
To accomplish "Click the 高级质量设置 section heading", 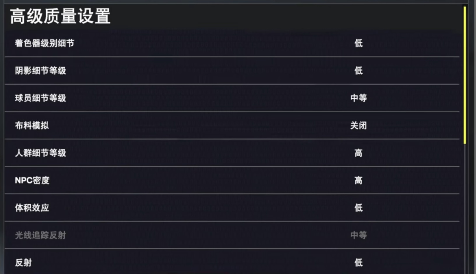I will (x=60, y=16).
